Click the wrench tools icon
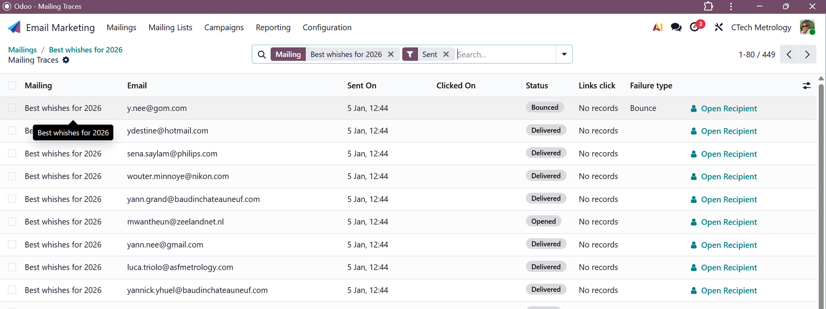Viewport: 826px width, 309px height. click(x=718, y=28)
